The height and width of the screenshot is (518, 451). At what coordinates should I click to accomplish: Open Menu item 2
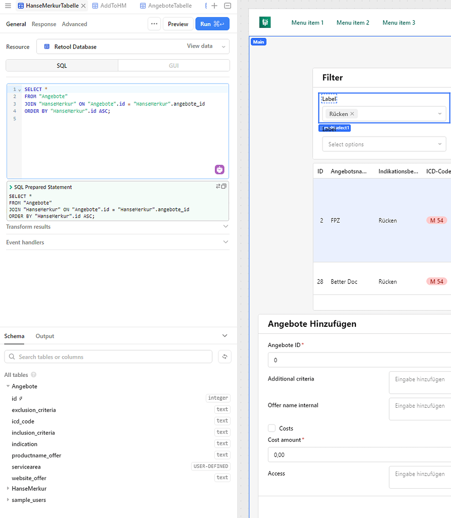[x=353, y=22]
